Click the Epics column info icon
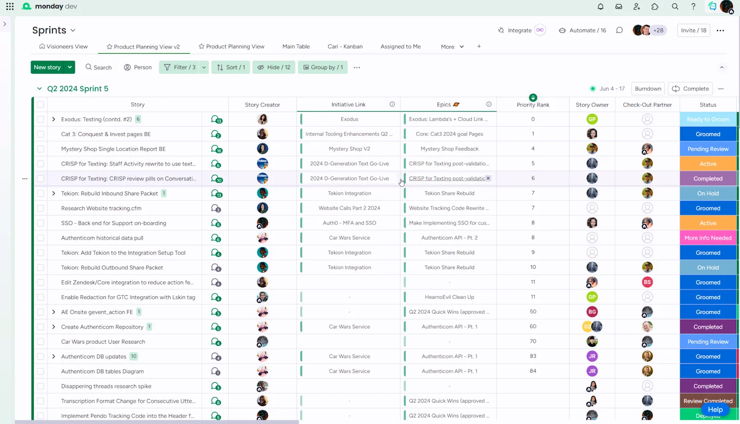 point(489,104)
